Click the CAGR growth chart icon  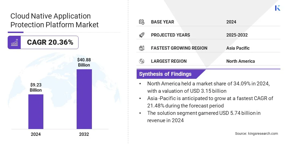(14, 43)
